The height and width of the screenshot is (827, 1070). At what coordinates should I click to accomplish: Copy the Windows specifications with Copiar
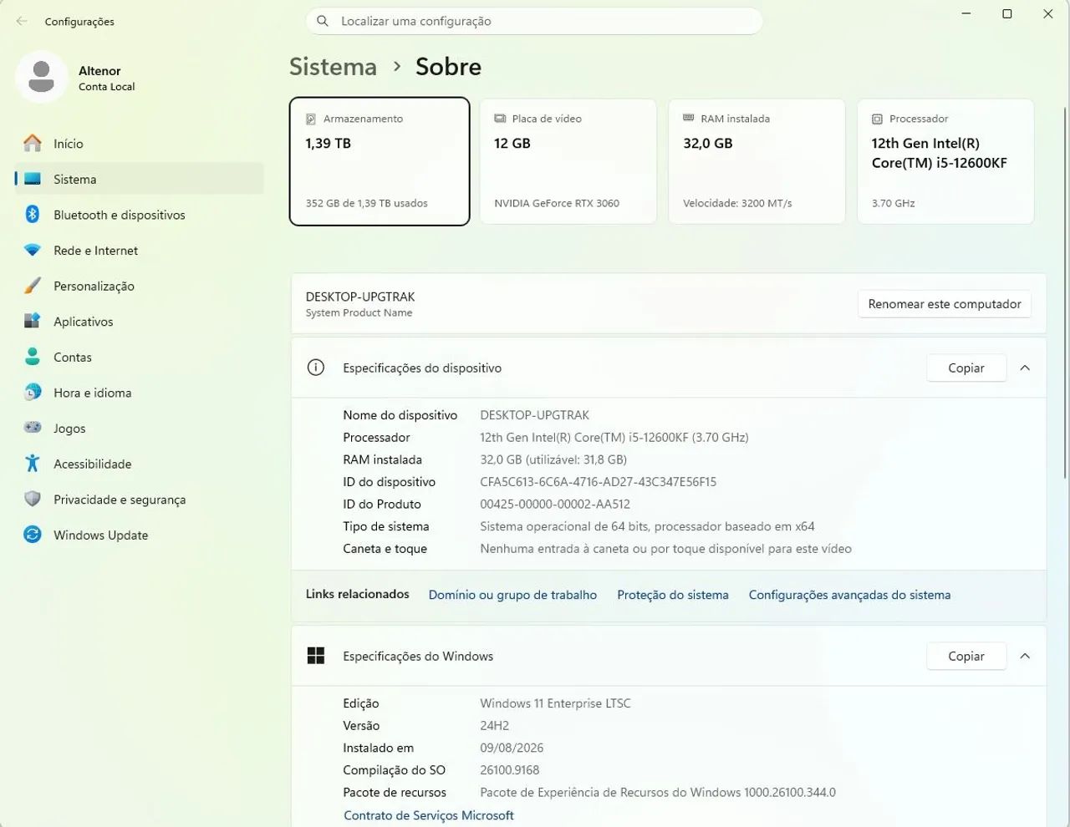tap(966, 656)
